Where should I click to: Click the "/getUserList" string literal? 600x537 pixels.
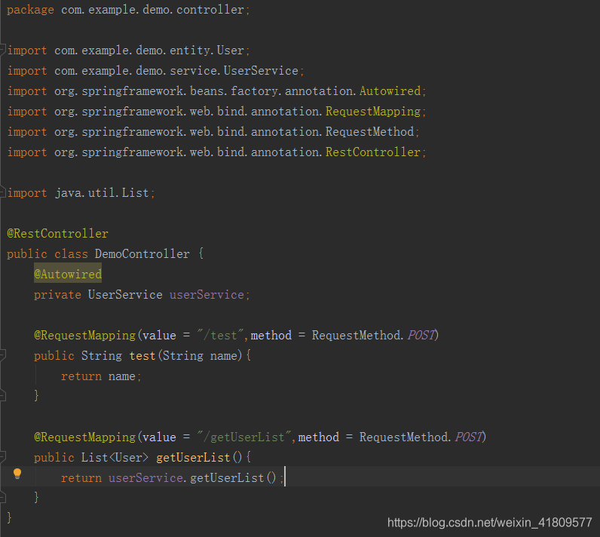(x=244, y=437)
